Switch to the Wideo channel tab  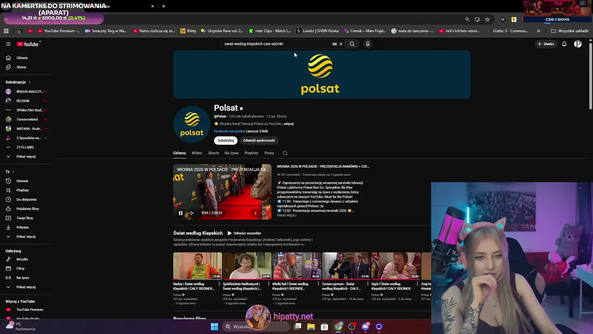pos(197,153)
